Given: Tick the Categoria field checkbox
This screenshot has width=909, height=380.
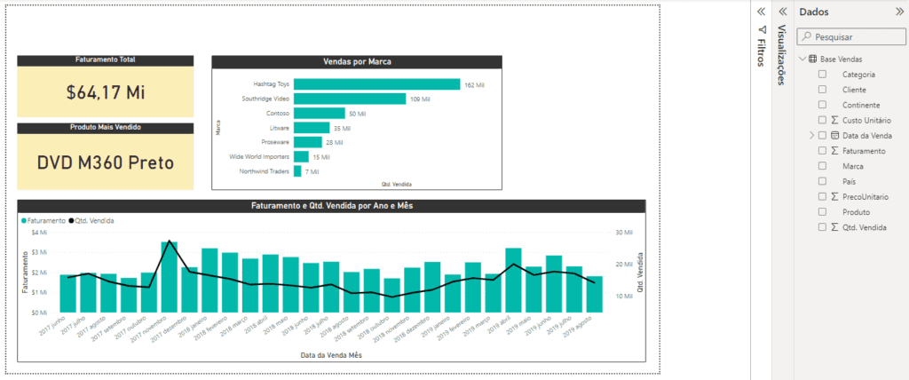Looking at the screenshot, I should click(822, 75).
